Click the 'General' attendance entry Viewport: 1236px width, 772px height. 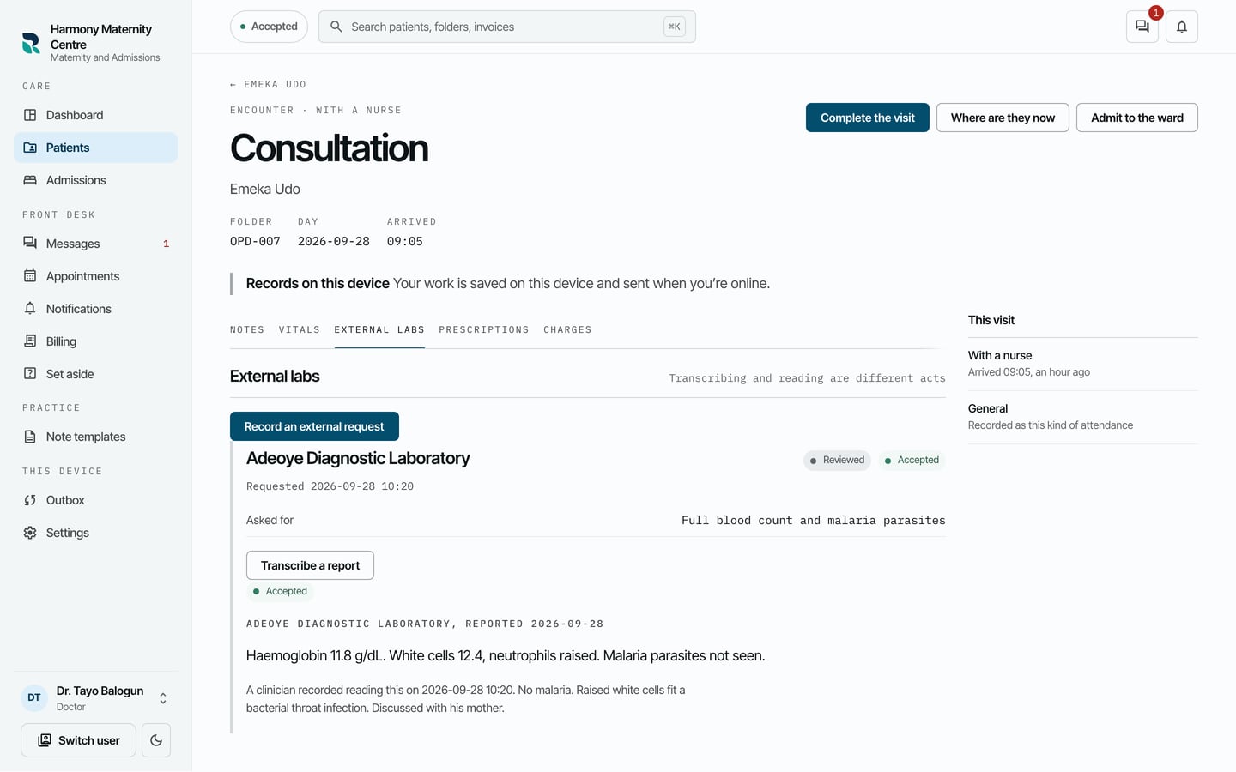(1083, 417)
